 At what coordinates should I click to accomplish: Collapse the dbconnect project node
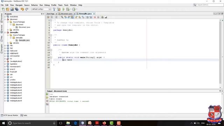click(x=5, y=19)
